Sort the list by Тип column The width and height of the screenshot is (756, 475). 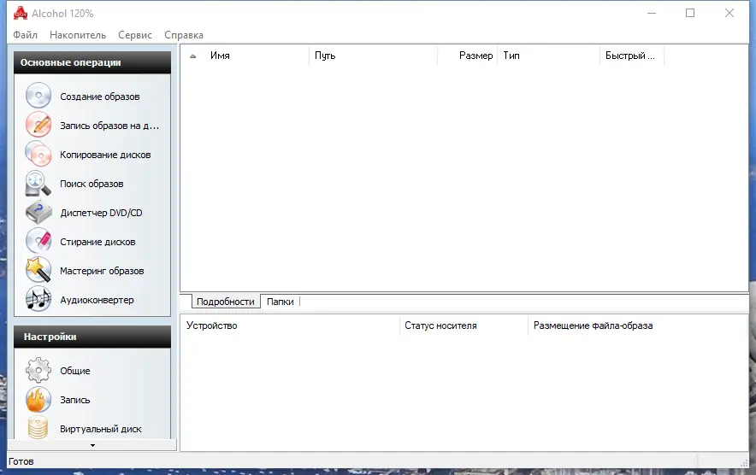549,56
